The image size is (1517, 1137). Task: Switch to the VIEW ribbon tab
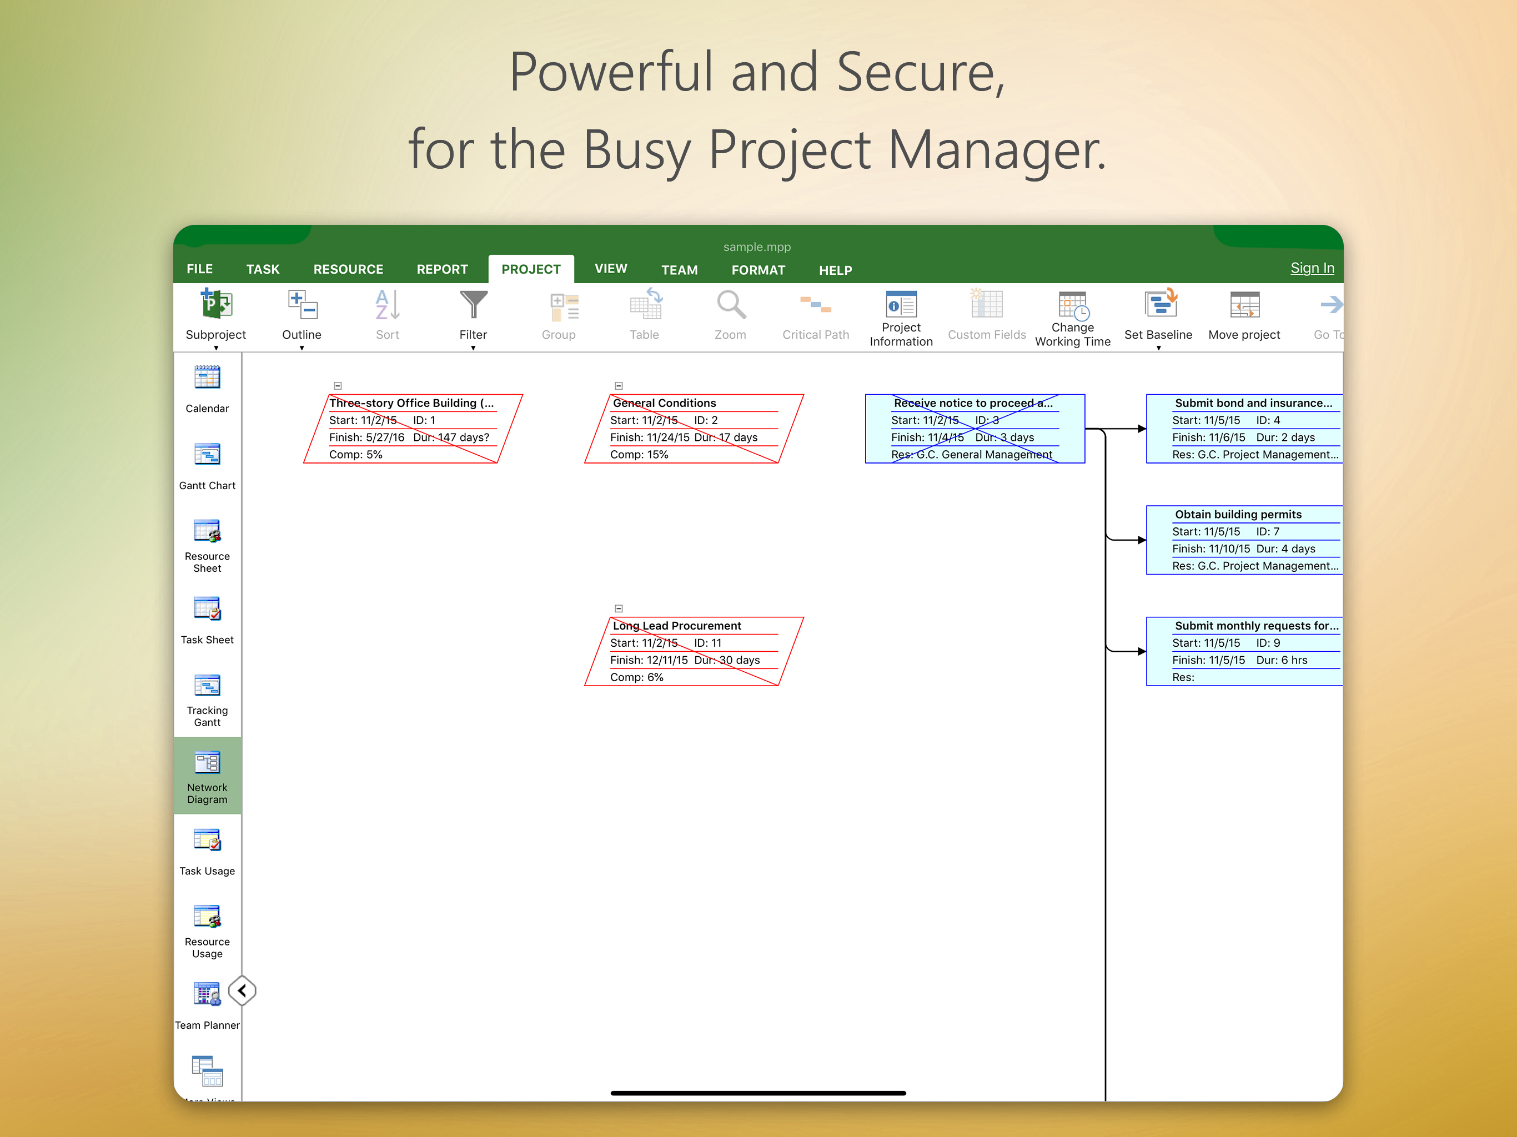[x=610, y=269]
